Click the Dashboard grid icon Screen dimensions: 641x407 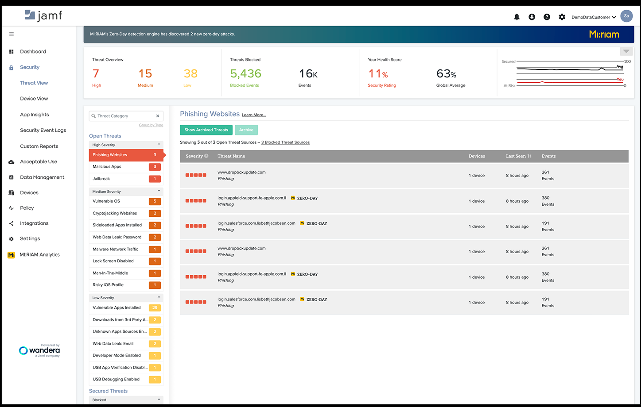click(x=12, y=52)
